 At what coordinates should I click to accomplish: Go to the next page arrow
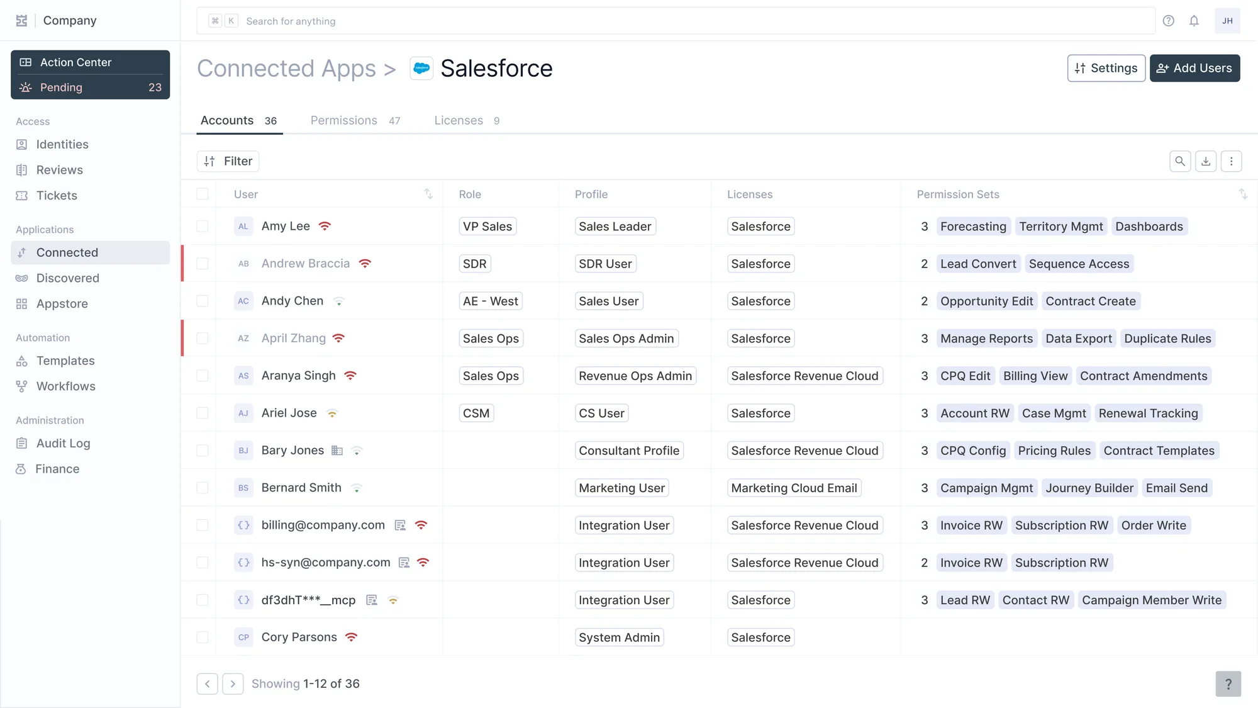[x=233, y=684]
